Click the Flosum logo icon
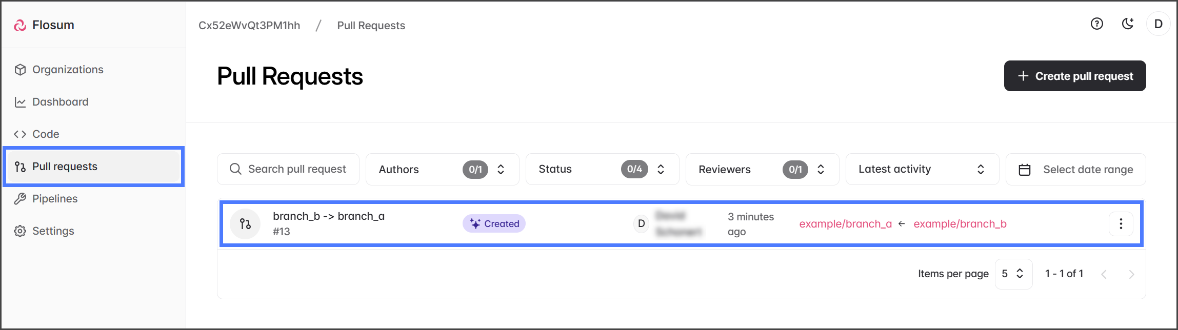Screen dimensions: 1178x330 click(20, 25)
